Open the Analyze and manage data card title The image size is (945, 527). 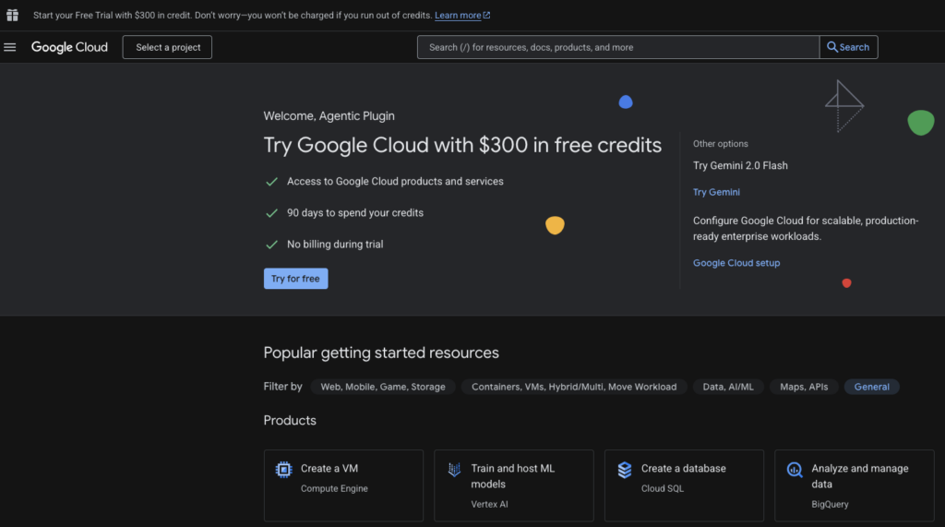(859, 476)
